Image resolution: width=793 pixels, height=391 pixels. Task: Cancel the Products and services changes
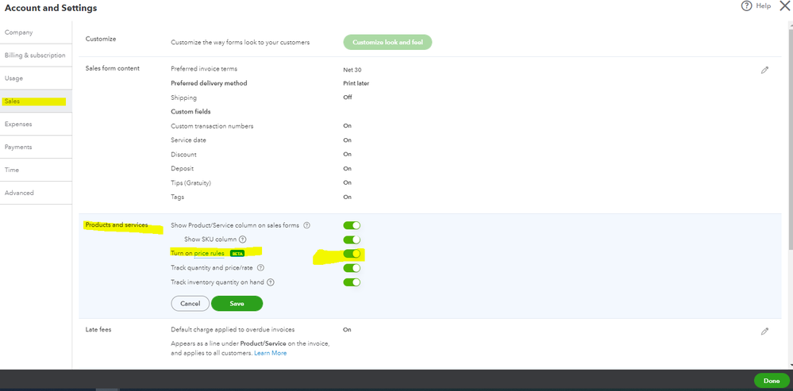coord(191,304)
